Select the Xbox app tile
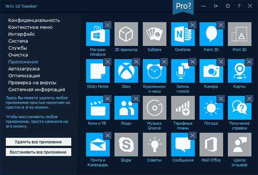The width and height of the screenshot is (258, 175). click(x=126, y=71)
